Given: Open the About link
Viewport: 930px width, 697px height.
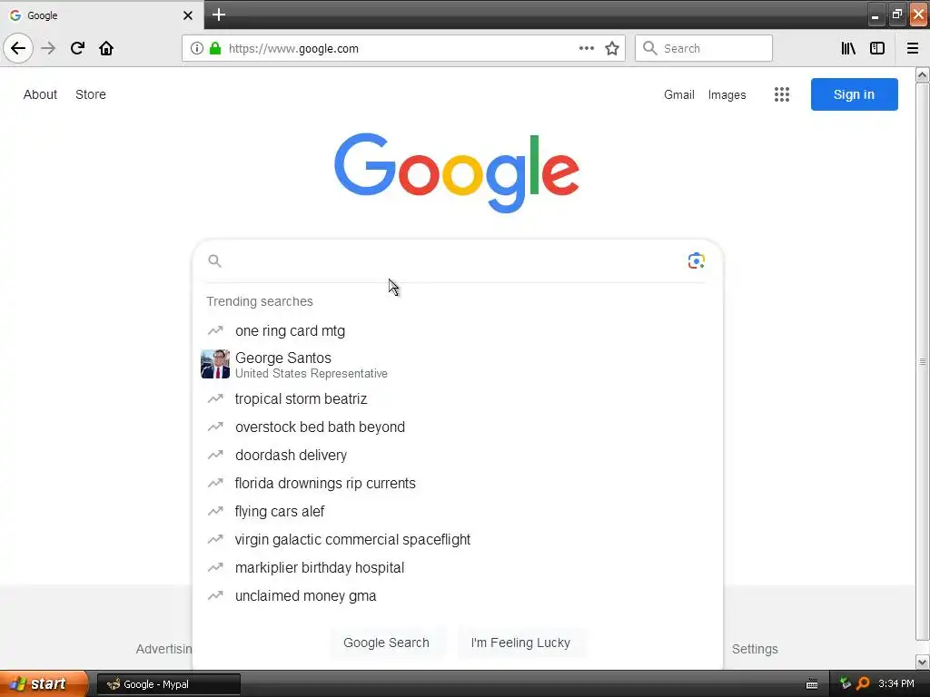Looking at the screenshot, I should pos(40,94).
